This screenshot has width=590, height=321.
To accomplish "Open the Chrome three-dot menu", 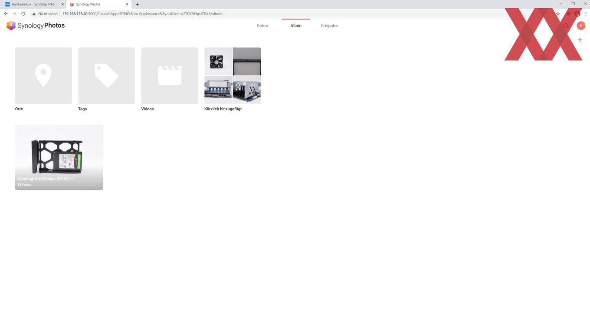I will pyautogui.click(x=586, y=14).
